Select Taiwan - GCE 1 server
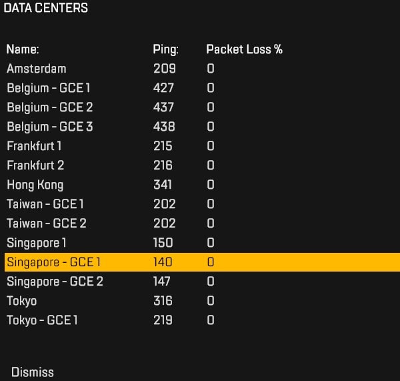The width and height of the screenshot is (400, 381). point(45,204)
